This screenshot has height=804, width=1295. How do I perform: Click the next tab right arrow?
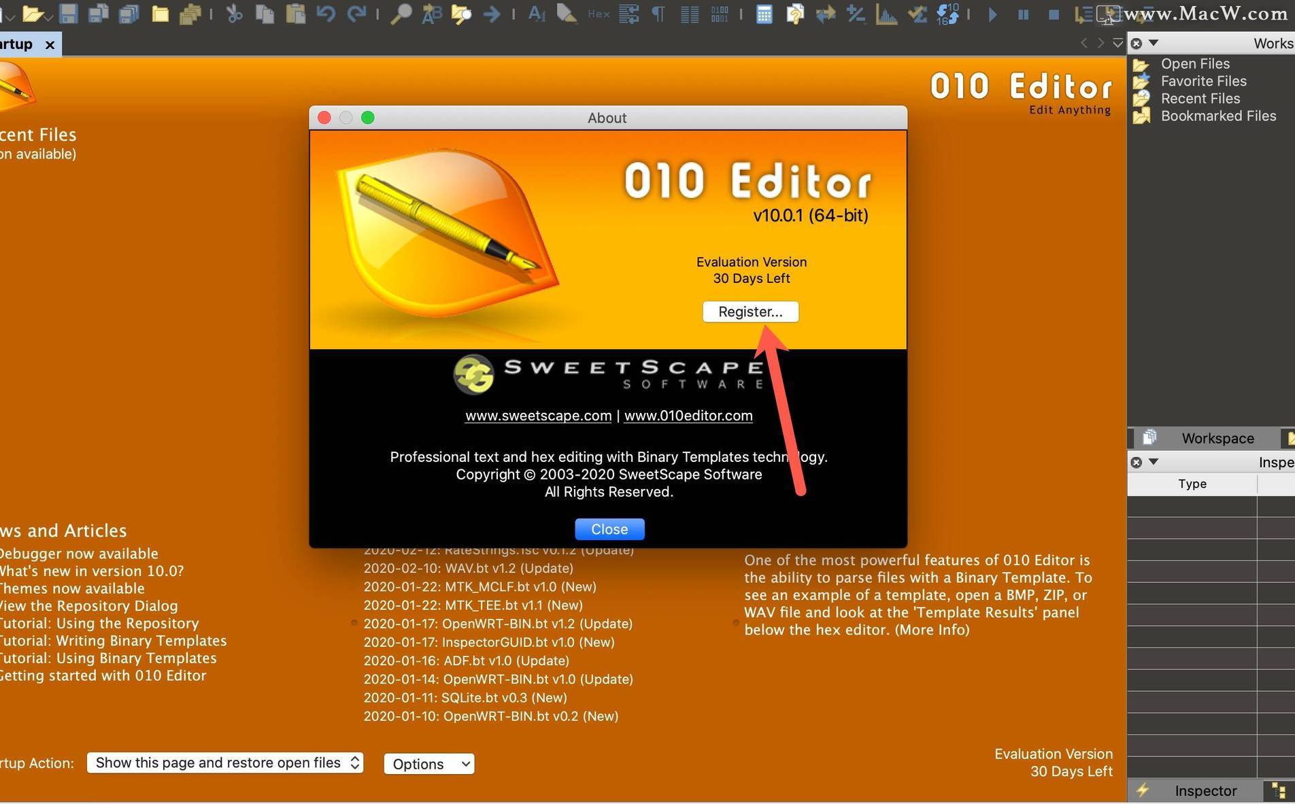point(1100,44)
